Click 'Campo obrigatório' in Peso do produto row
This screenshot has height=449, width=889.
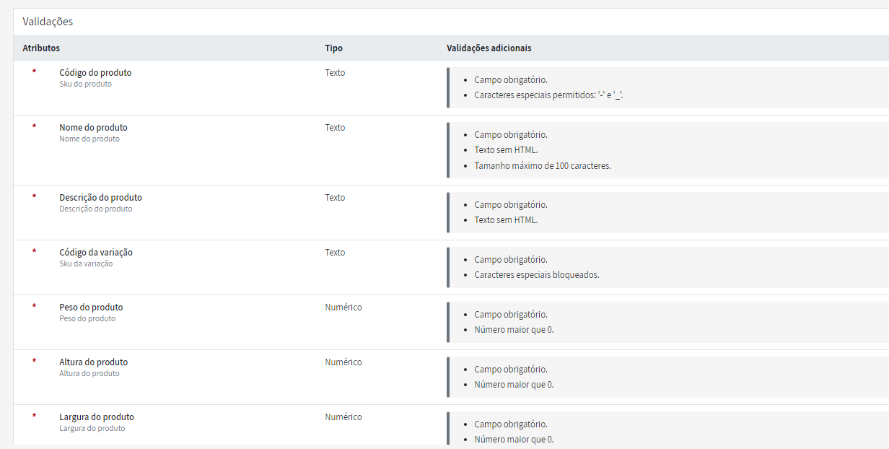[x=511, y=315]
